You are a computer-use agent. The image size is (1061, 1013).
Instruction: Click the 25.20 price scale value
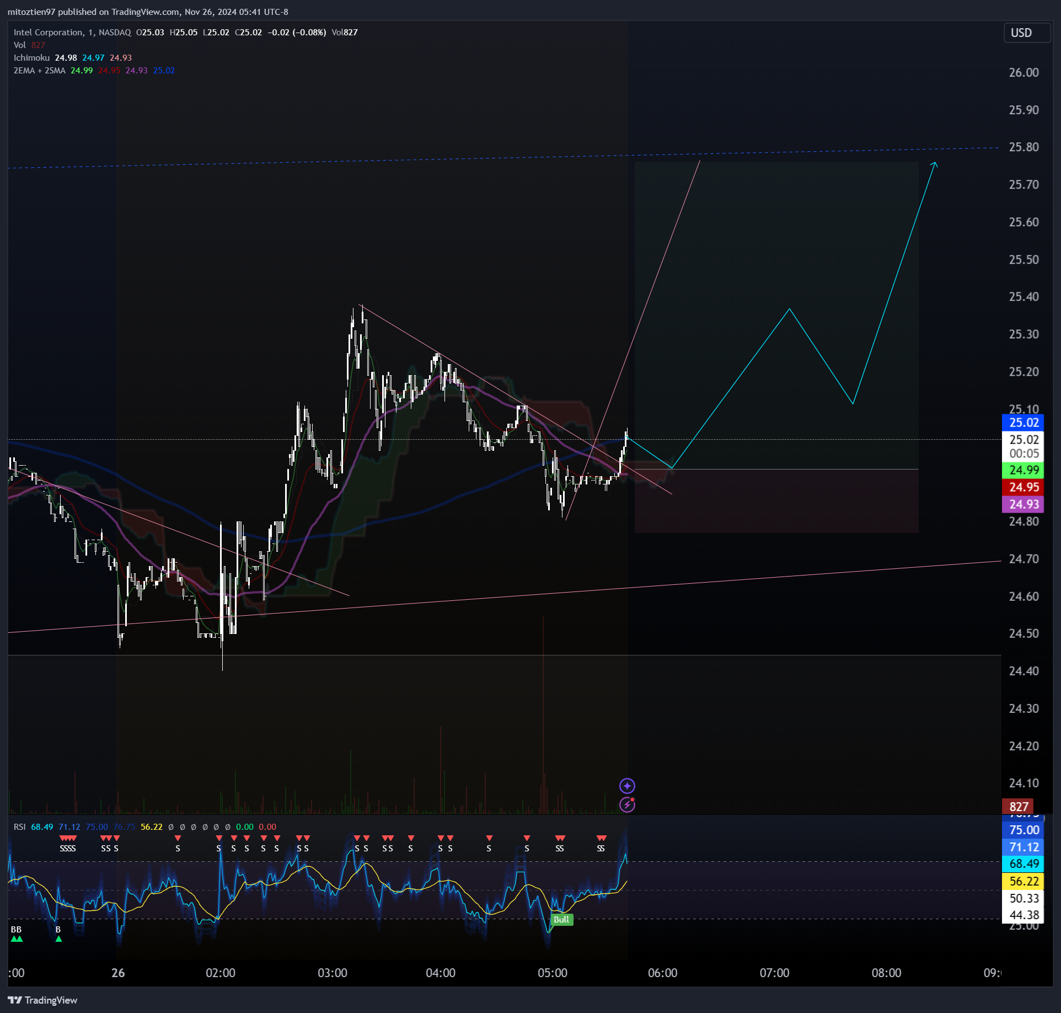(x=1024, y=372)
